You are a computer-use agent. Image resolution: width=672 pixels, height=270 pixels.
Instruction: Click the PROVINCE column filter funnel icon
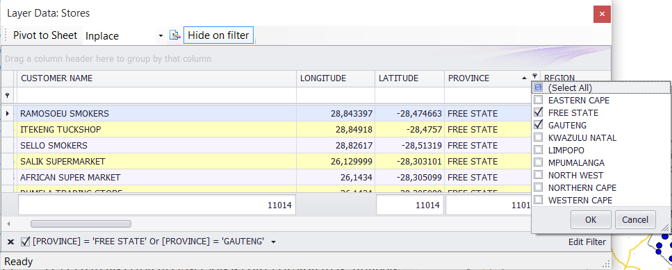pyautogui.click(x=534, y=76)
